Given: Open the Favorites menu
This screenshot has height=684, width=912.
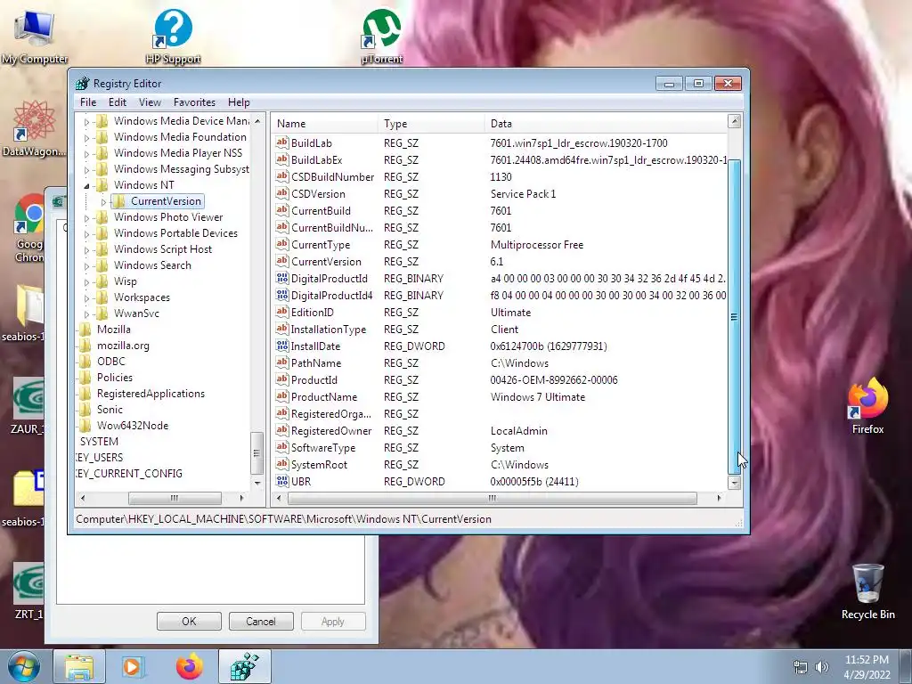Looking at the screenshot, I should click(x=194, y=102).
